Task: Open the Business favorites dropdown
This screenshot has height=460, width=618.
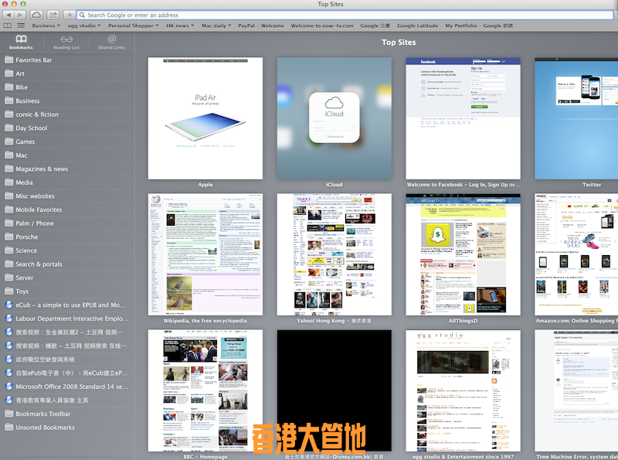Action: point(46,26)
